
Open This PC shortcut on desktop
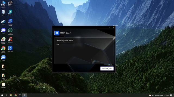(3, 4)
